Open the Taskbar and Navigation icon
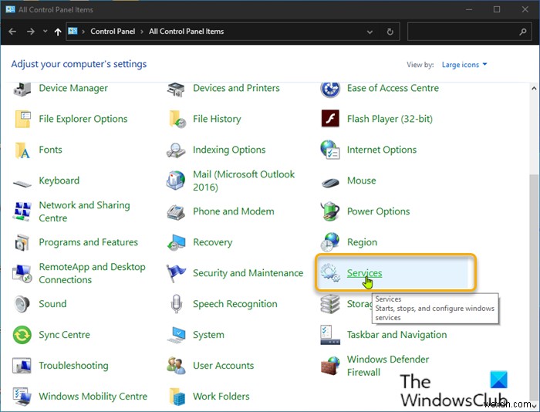 pyautogui.click(x=330, y=335)
